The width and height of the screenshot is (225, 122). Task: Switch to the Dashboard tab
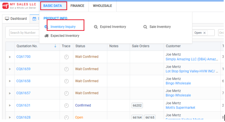click(x=16, y=19)
